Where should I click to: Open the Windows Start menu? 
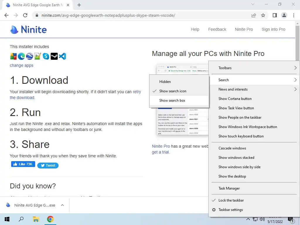(x=7, y=219)
